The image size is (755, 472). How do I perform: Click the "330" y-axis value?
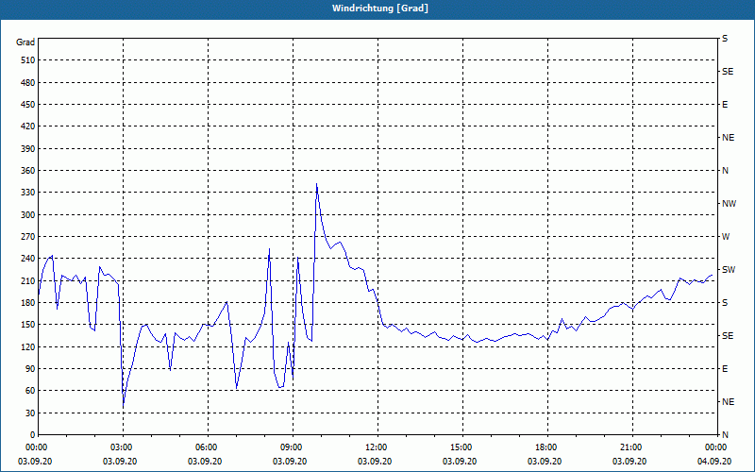[28, 193]
